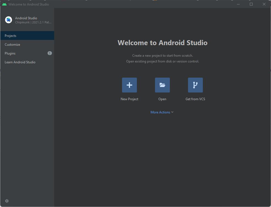Image resolution: width=271 pixels, height=207 pixels.
Task: Click the Open label under folder icon
Action: pyautogui.click(x=162, y=99)
